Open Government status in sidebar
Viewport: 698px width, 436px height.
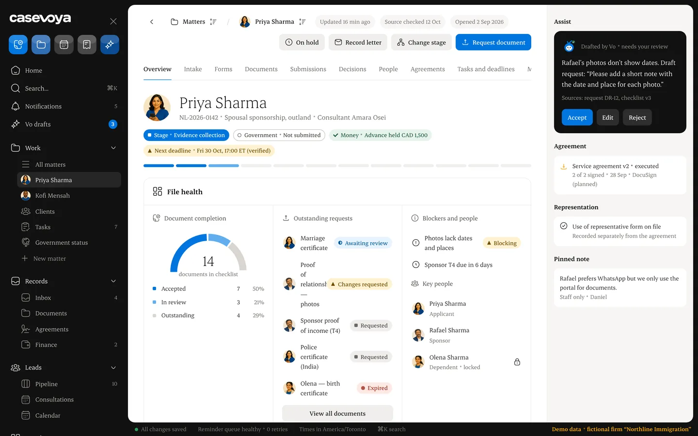[68, 242]
